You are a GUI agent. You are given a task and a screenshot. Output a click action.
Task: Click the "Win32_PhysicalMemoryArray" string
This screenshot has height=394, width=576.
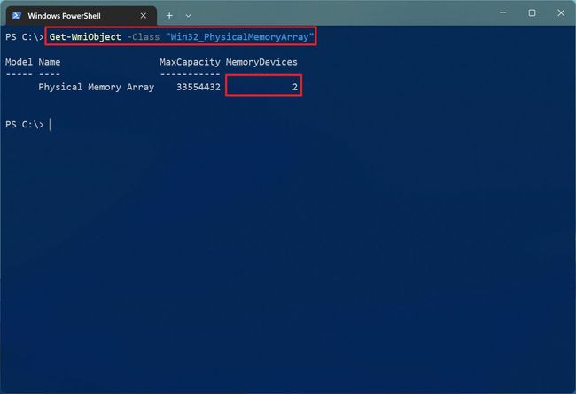point(239,36)
